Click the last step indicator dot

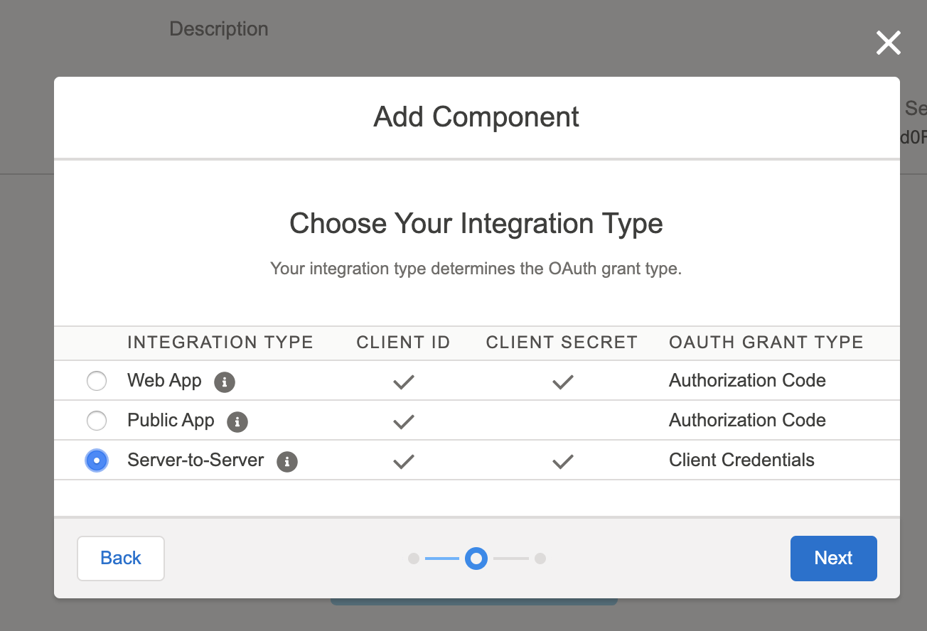coord(540,559)
